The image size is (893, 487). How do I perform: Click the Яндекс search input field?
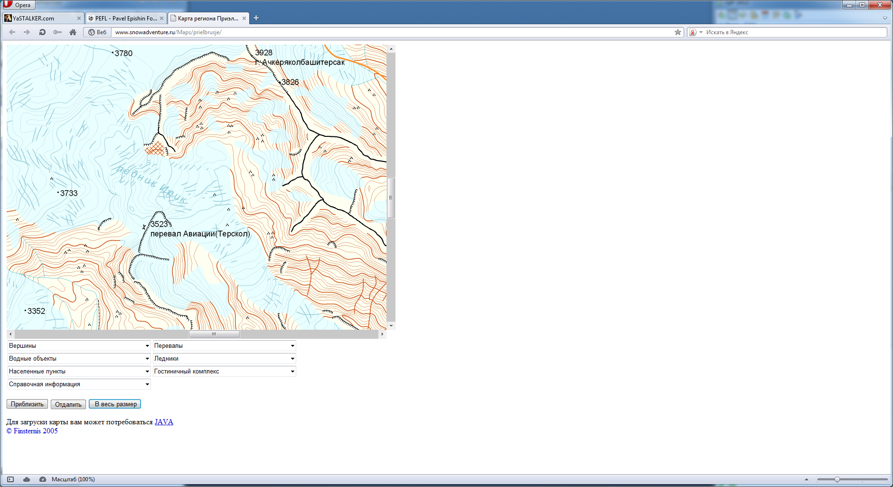(x=793, y=32)
